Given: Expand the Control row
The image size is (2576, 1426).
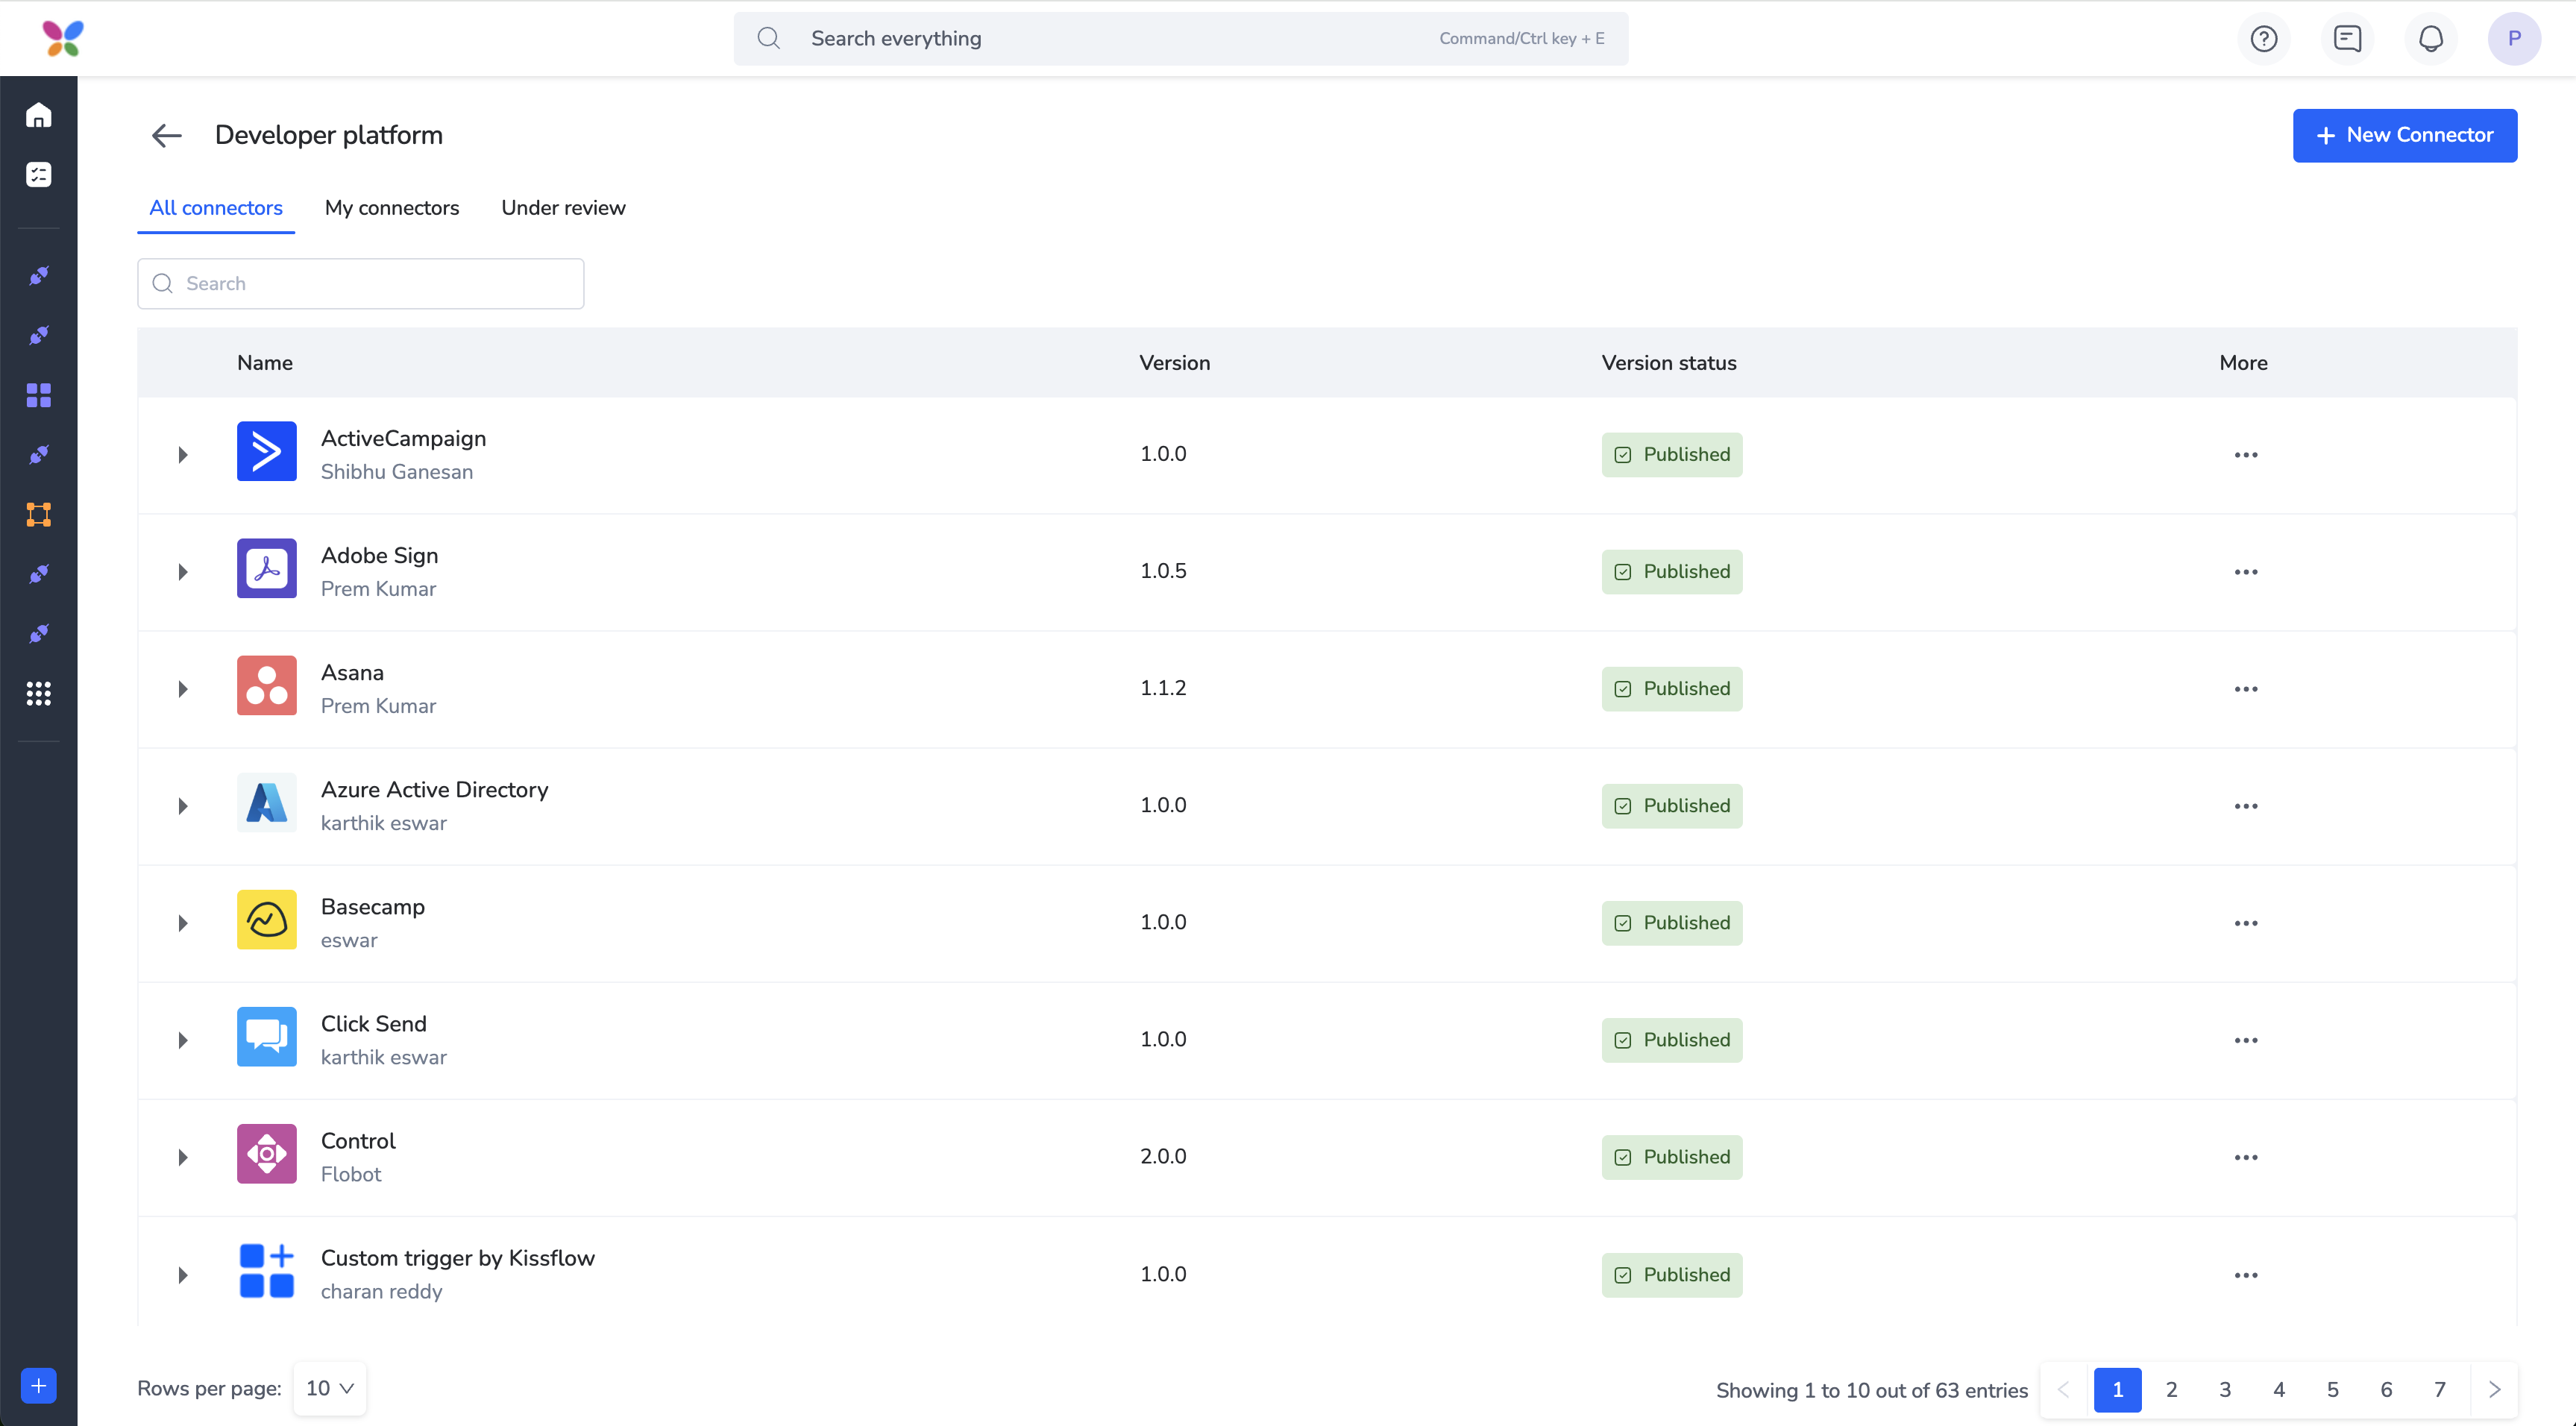Looking at the screenshot, I should coord(183,1157).
